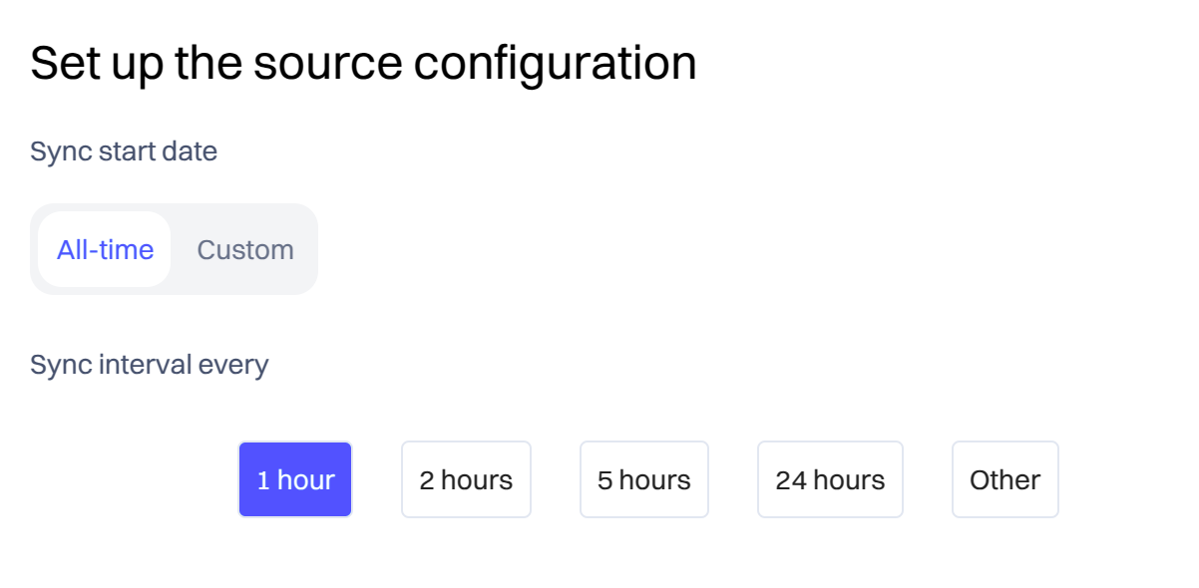Click the word hour in the blue button
Screen dimensions: 1199x588
click(x=306, y=480)
